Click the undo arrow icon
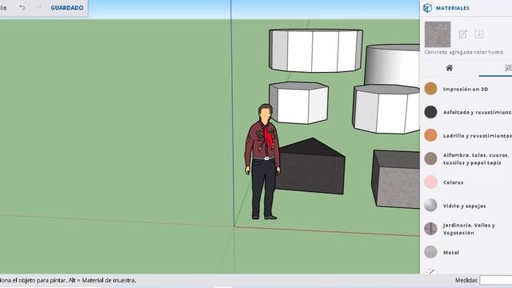The image size is (512, 288). (x=22, y=7)
